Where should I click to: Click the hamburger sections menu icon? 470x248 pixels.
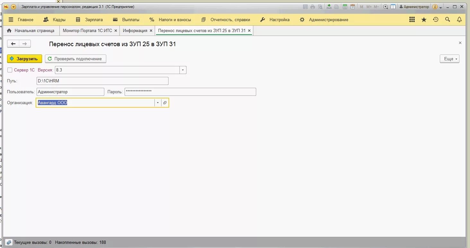11,20
